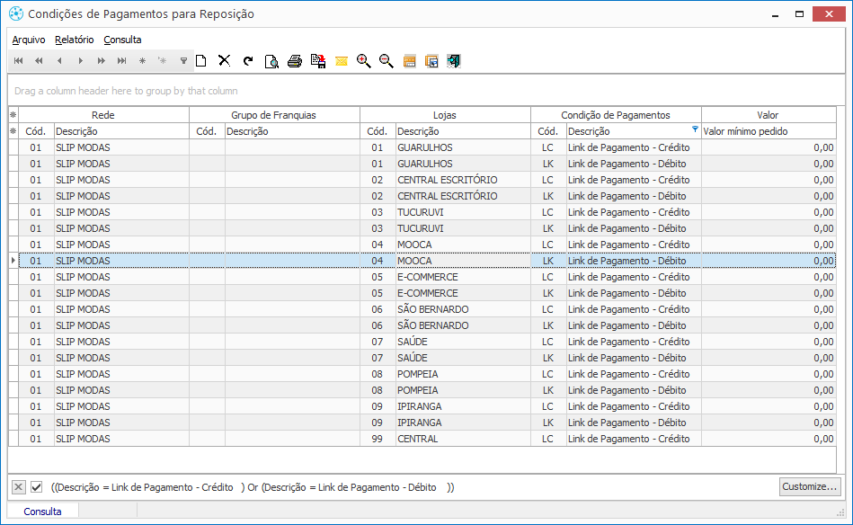The image size is (853, 525).
Task: Open the Consulta menu
Action: click(122, 40)
